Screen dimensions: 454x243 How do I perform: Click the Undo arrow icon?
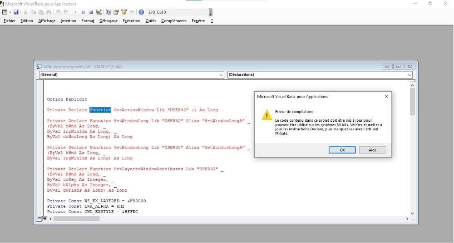58,12
